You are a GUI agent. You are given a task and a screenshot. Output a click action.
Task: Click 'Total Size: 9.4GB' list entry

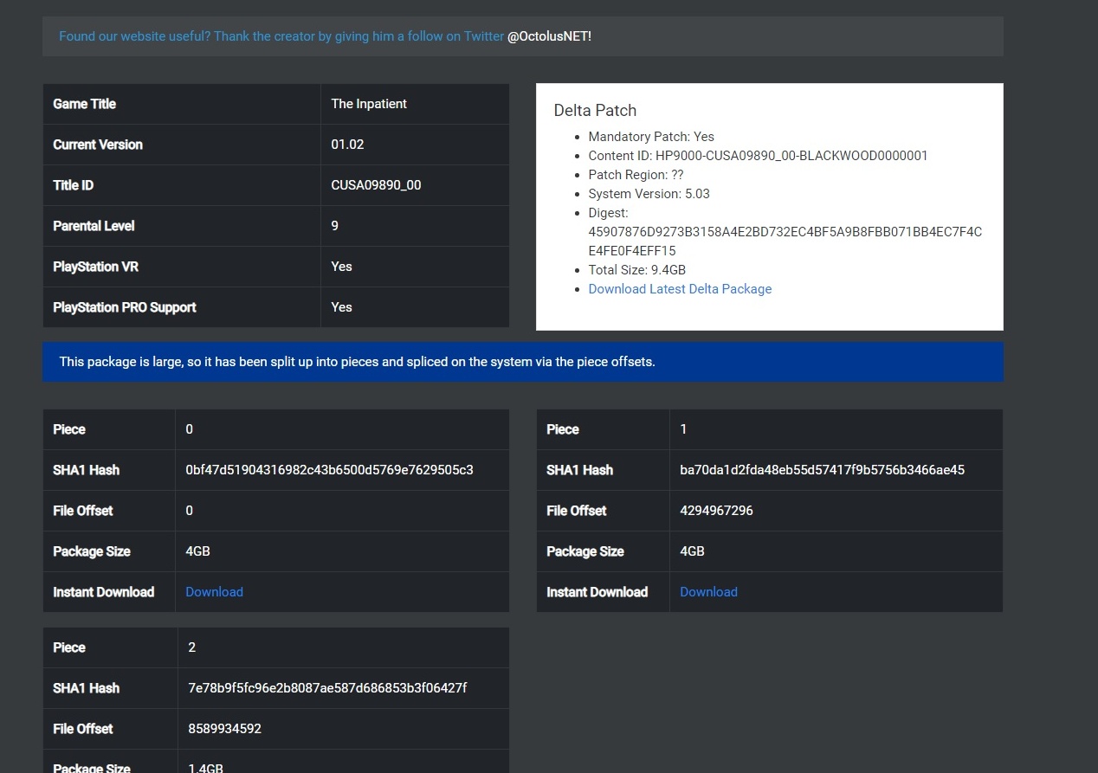click(636, 270)
